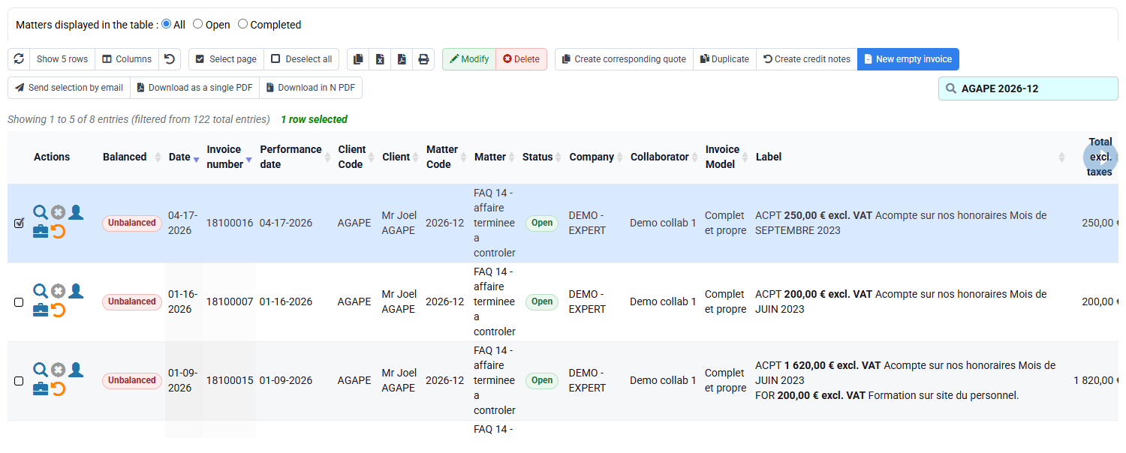Click Download in N PDF

pos(311,88)
